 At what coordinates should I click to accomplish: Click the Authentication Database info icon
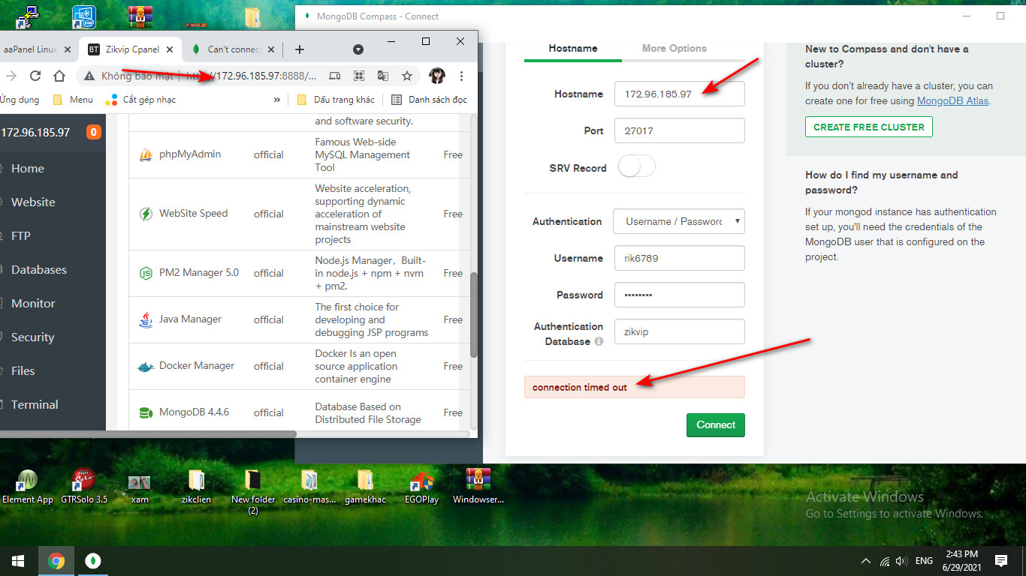click(x=599, y=341)
